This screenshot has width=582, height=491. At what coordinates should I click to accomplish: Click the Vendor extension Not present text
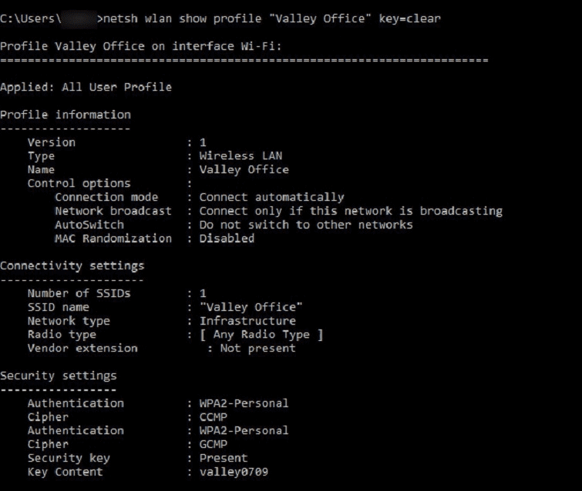point(257,349)
